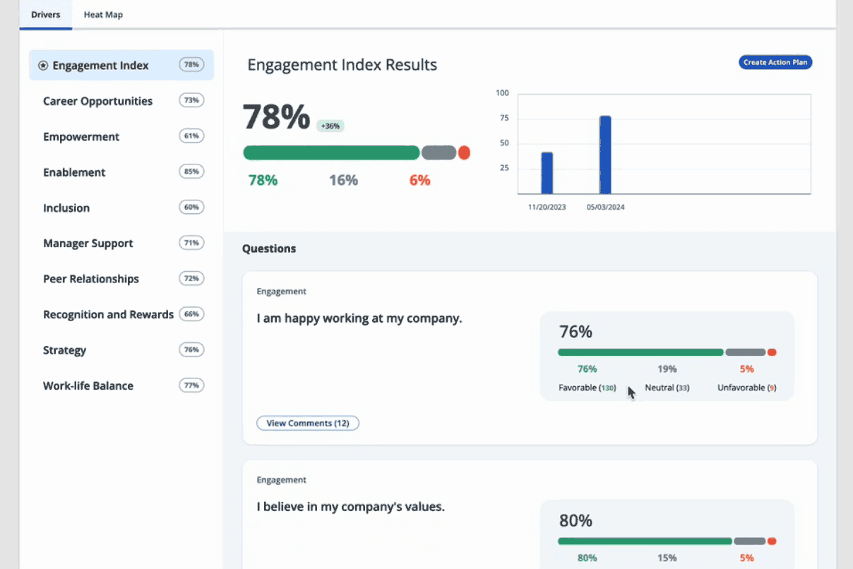Open the Heat Map tab

pos(103,14)
